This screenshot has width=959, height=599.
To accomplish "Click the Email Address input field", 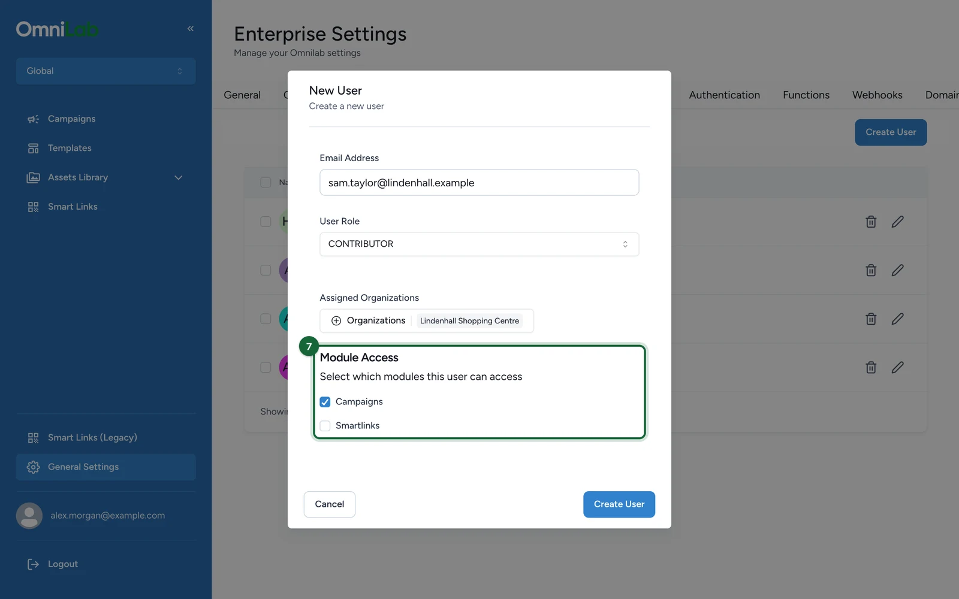I will click(x=479, y=183).
